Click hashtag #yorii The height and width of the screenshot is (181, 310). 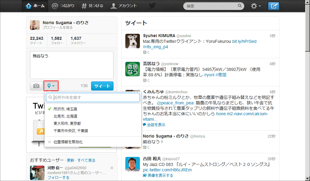(x=209, y=75)
